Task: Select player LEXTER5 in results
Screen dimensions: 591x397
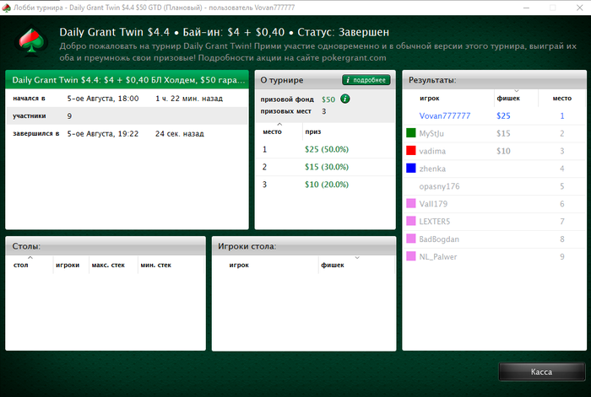Action: tap(435, 222)
